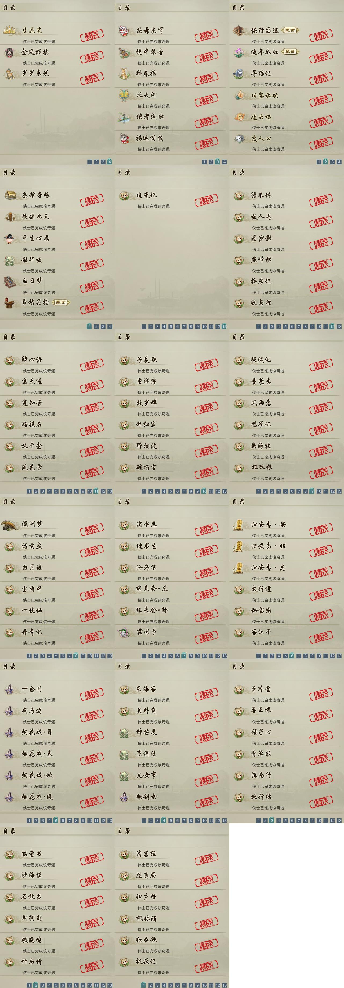Go to page 13 under the 追光记 list

[x=224, y=326]
